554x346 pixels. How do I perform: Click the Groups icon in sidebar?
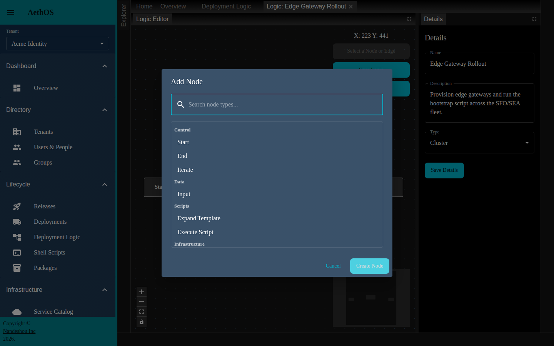(17, 163)
